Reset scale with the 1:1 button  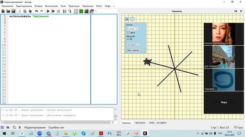pyautogui.click(x=133, y=45)
